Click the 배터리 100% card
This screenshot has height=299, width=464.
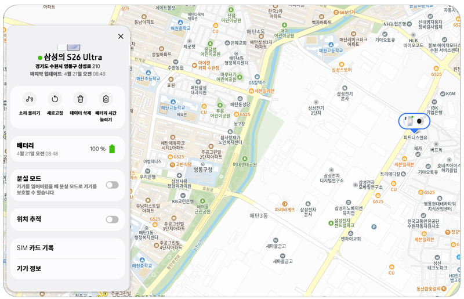coord(68,149)
